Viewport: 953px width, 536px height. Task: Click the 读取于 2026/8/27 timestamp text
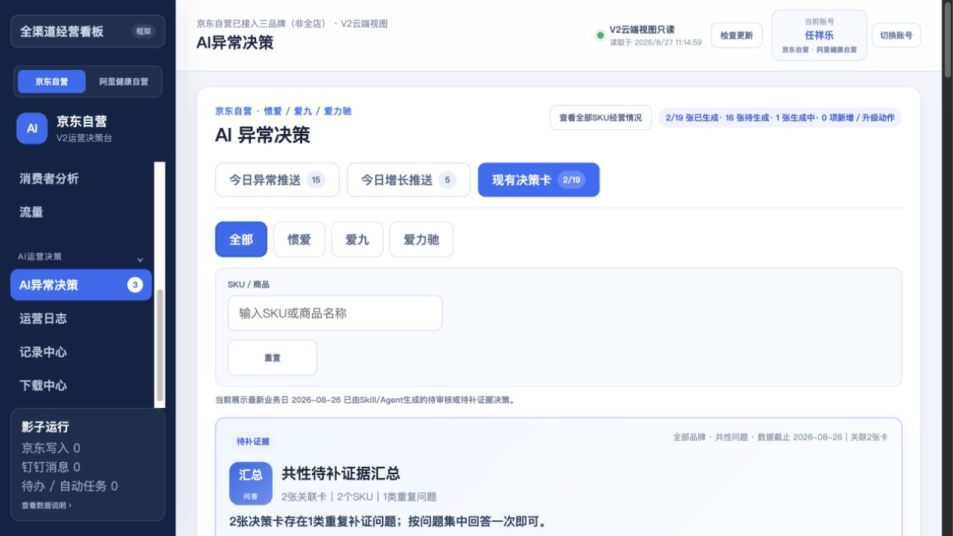(x=655, y=42)
